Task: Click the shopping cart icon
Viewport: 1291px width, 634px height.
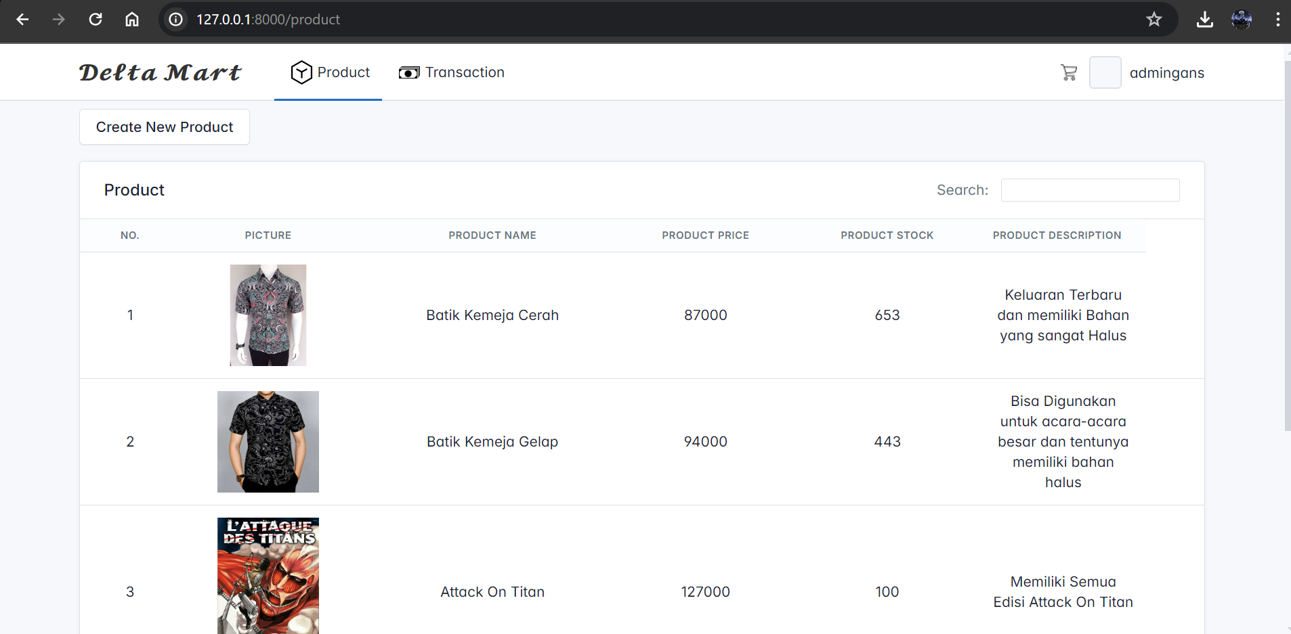Action: [1069, 72]
